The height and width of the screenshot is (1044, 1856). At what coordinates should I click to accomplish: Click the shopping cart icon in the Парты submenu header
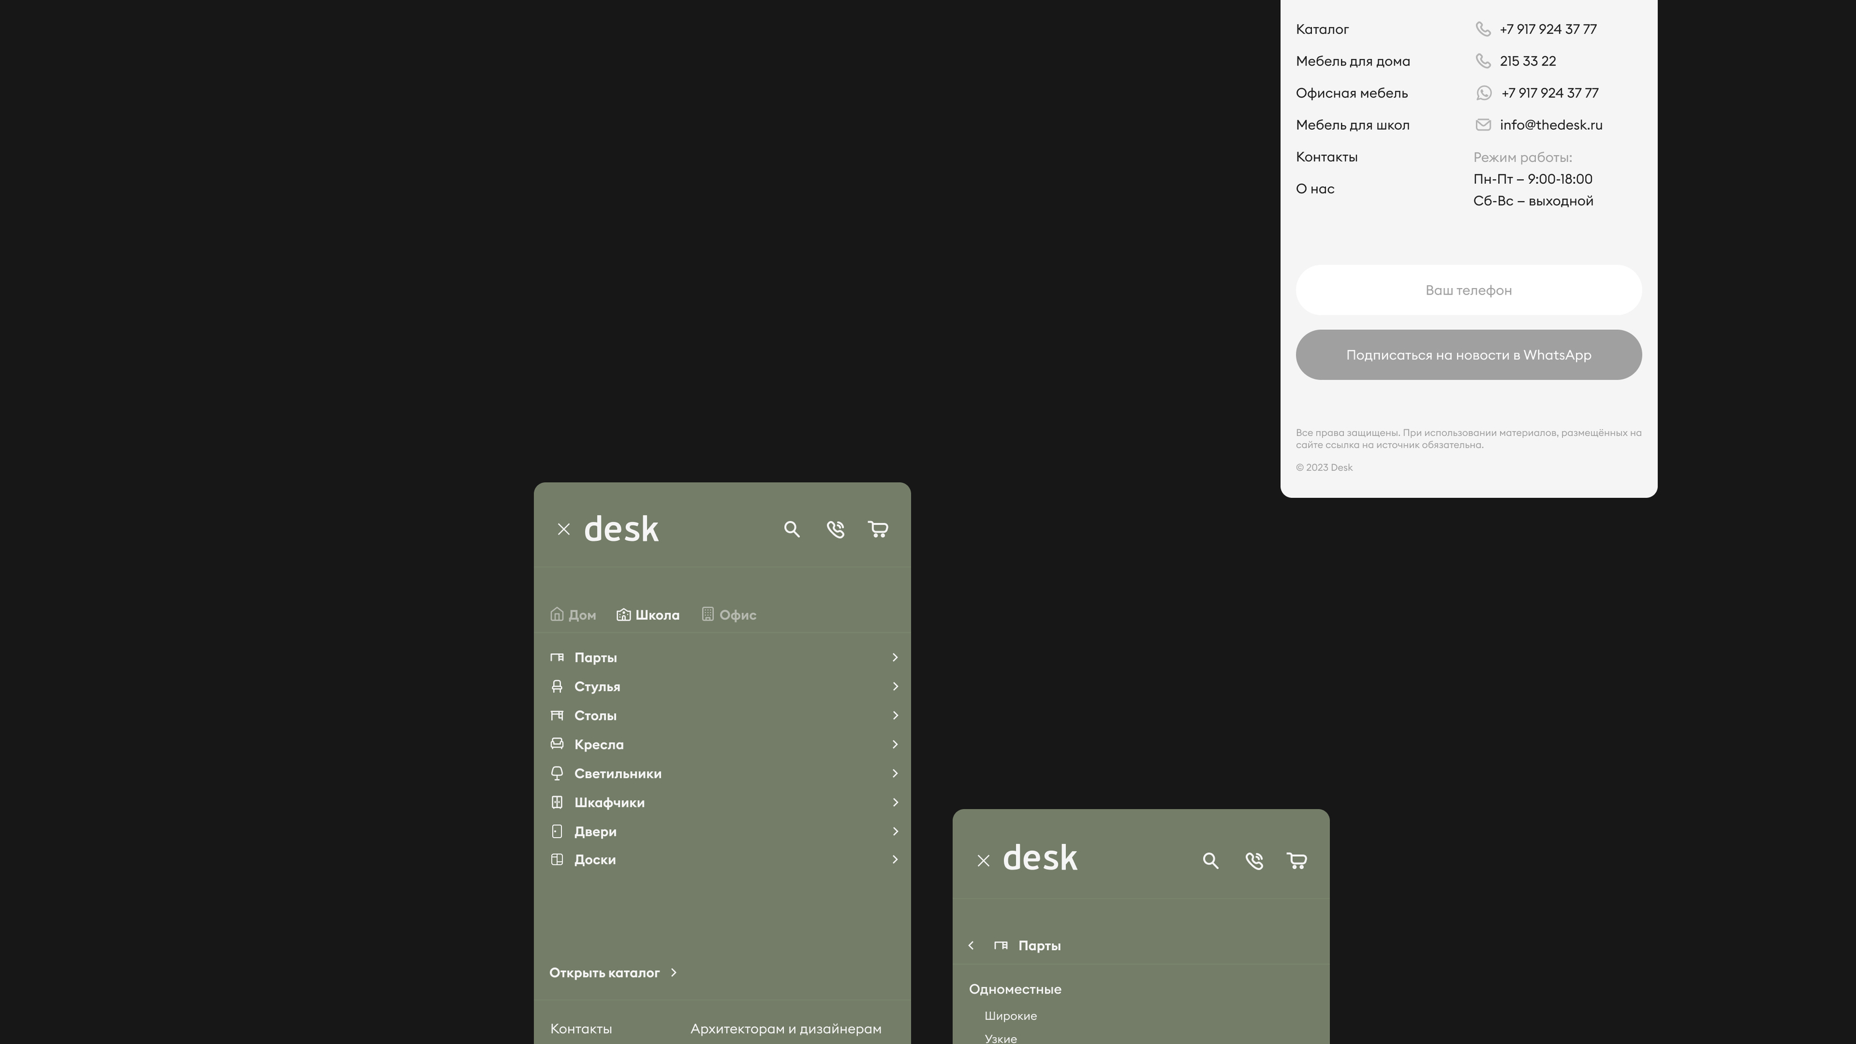(x=1296, y=860)
